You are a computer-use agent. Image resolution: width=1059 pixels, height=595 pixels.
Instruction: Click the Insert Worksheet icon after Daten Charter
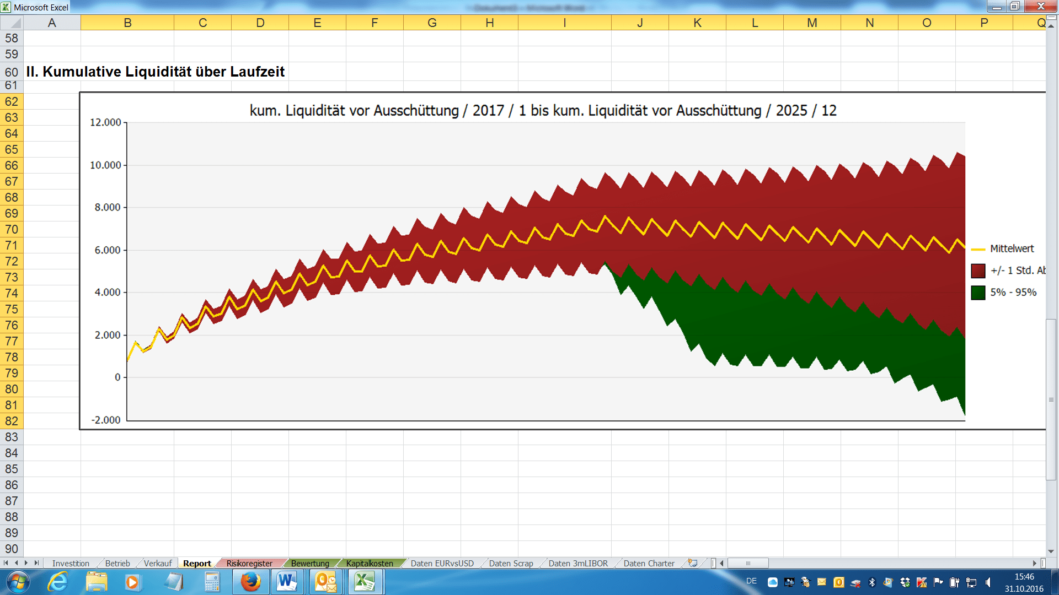coord(693,563)
